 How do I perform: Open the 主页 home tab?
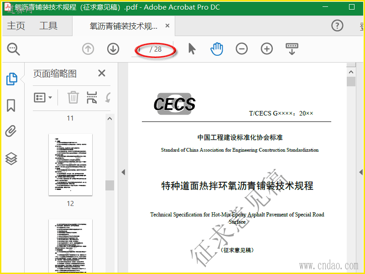(16, 26)
